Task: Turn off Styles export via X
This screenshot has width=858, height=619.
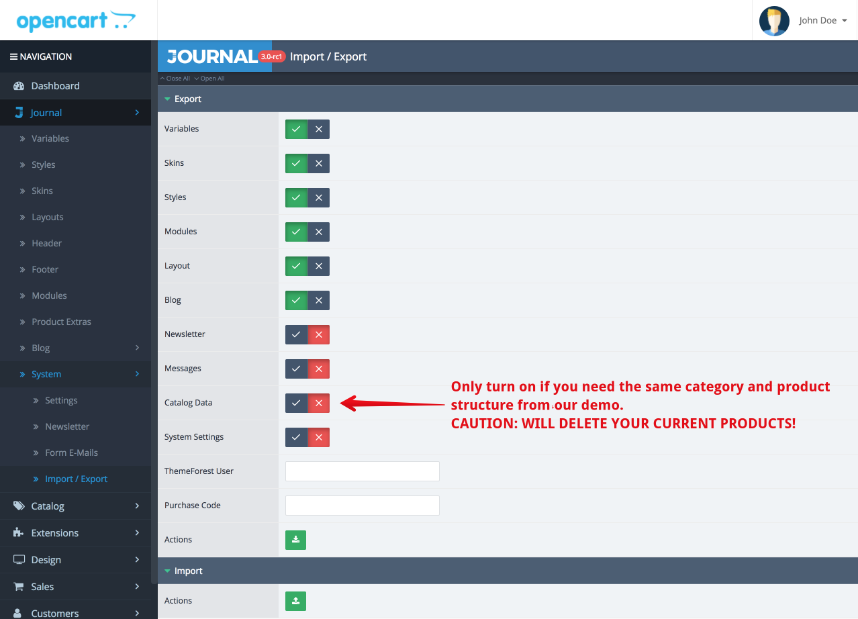Action: point(319,197)
